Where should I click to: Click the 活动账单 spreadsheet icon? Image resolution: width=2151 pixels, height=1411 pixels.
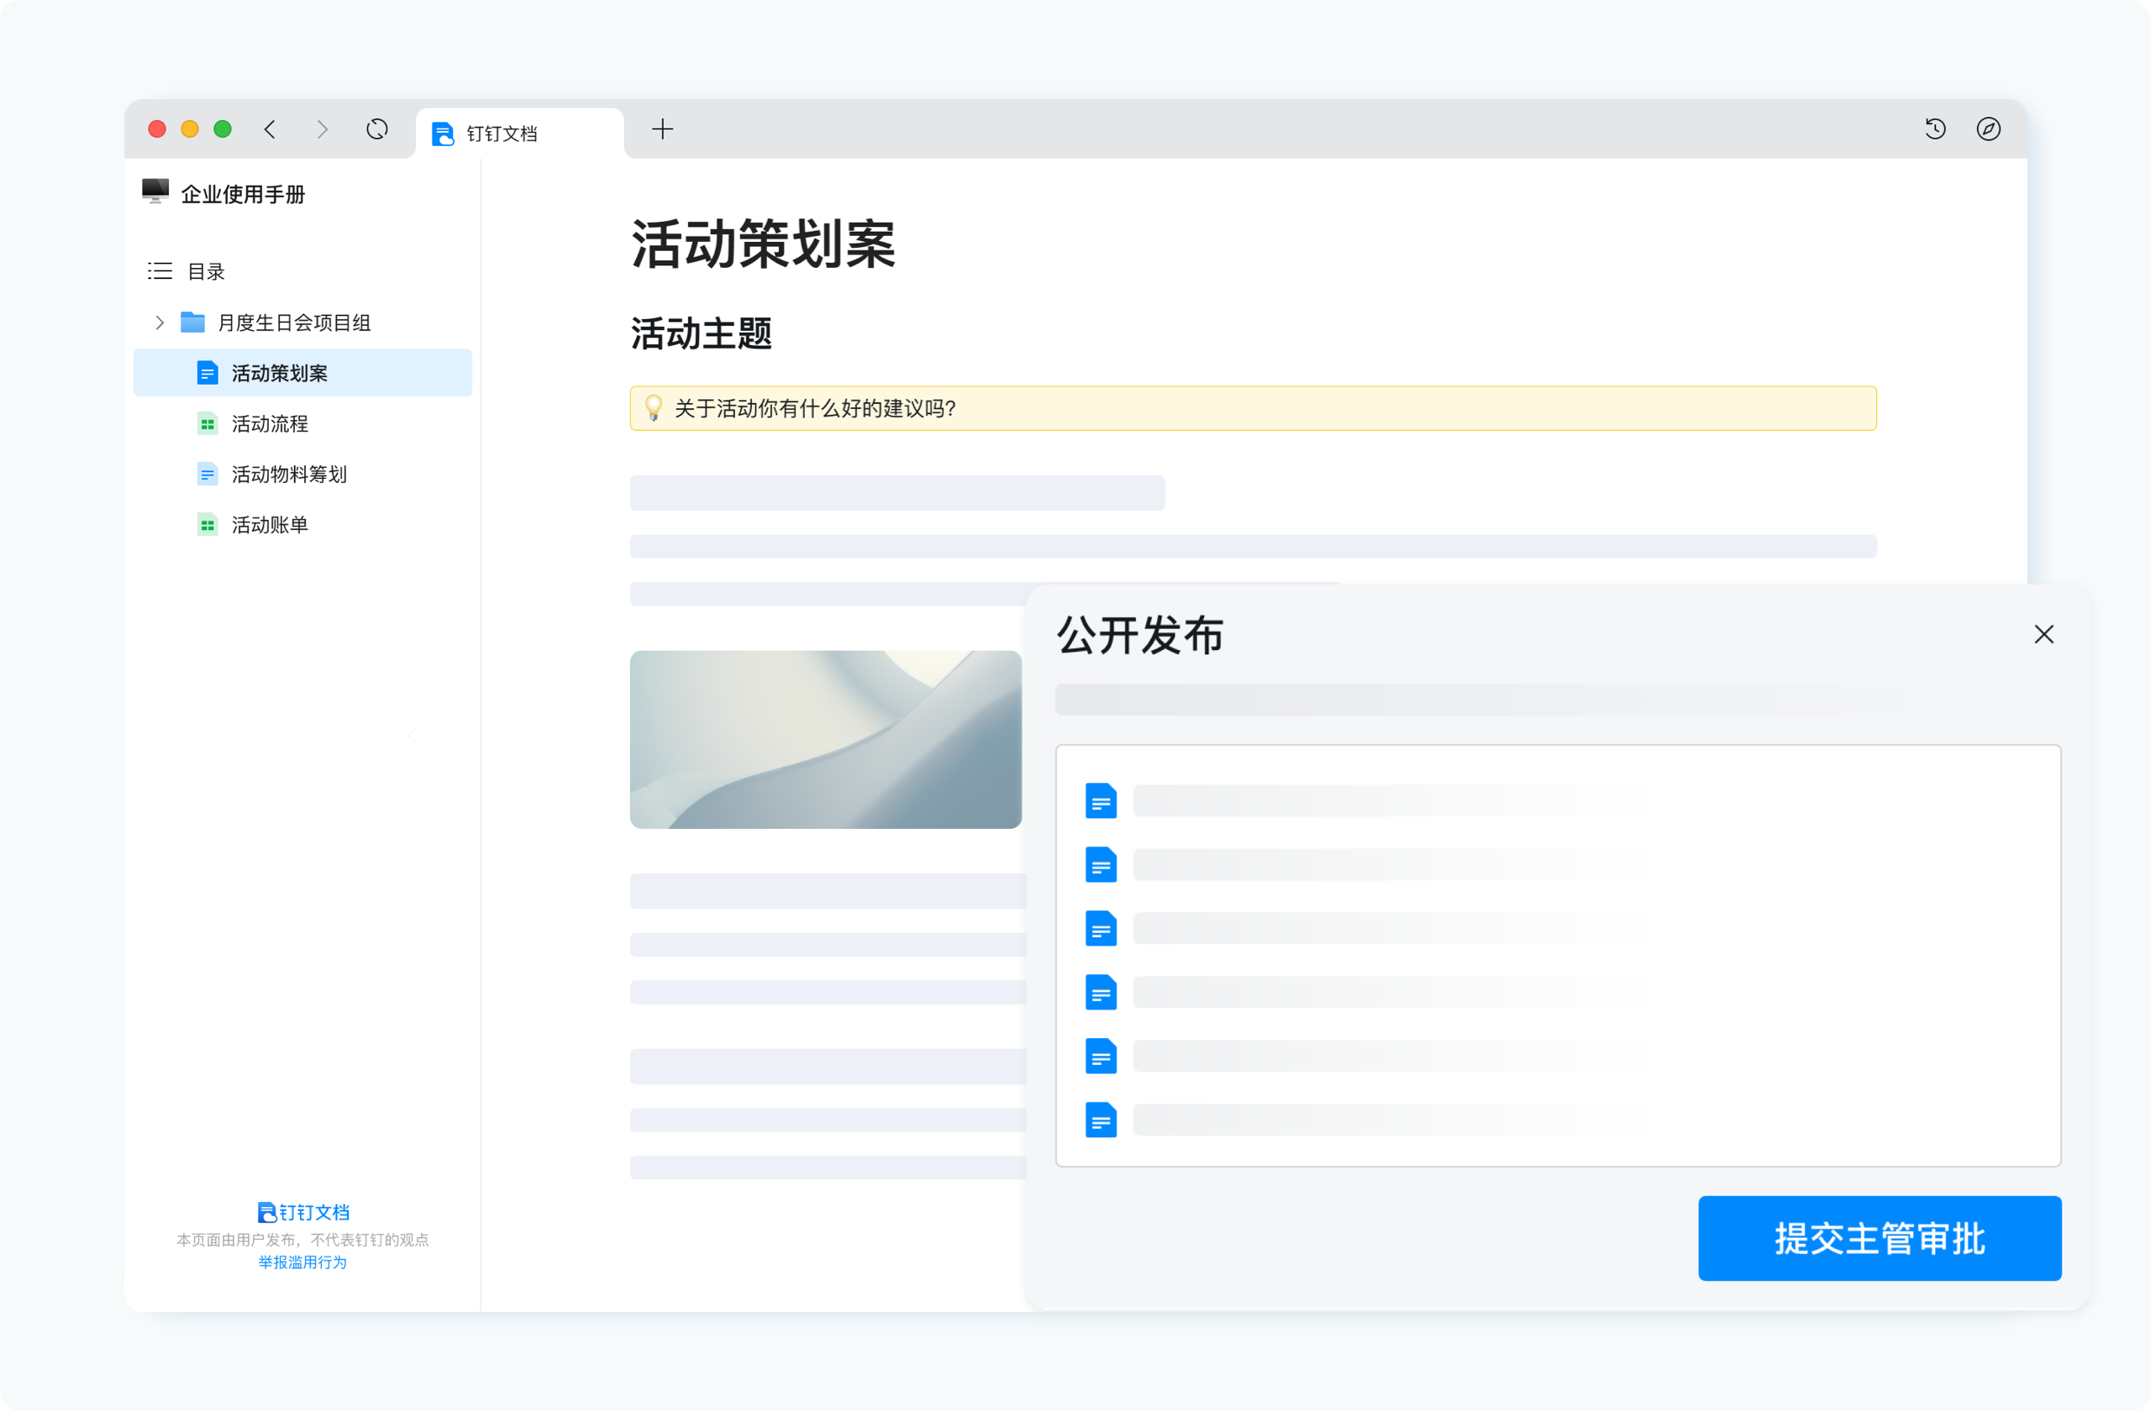[x=207, y=524]
